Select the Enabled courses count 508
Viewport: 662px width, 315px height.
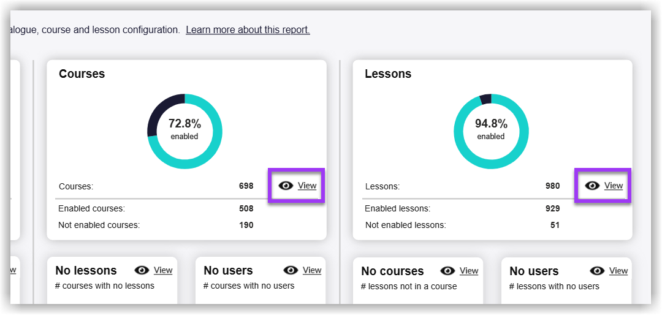click(x=246, y=208)
